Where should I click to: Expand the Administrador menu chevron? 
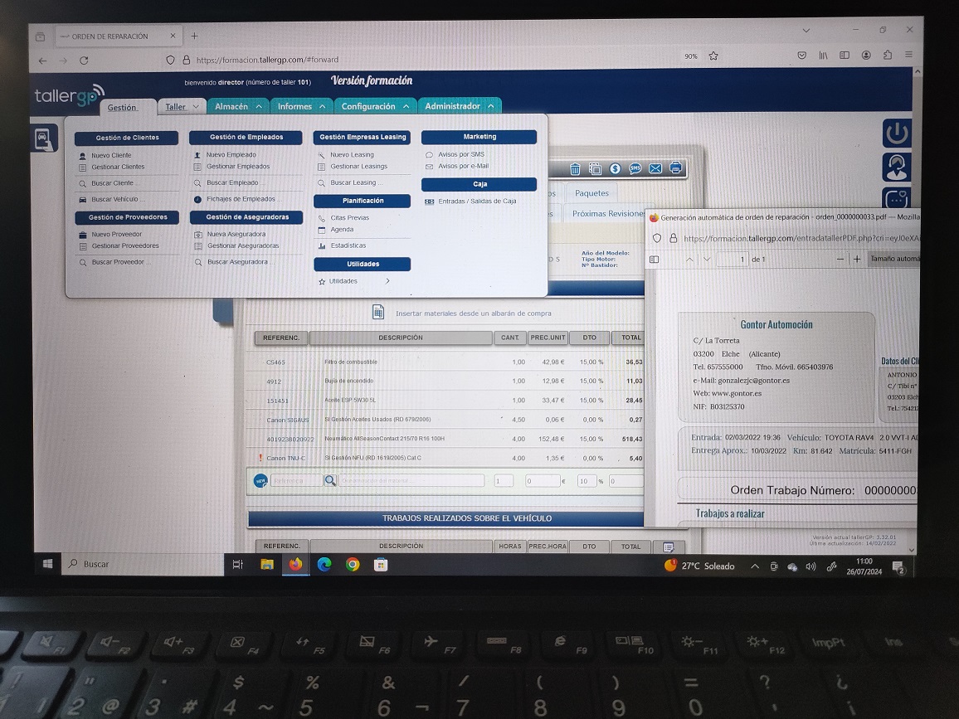point(491,106)
